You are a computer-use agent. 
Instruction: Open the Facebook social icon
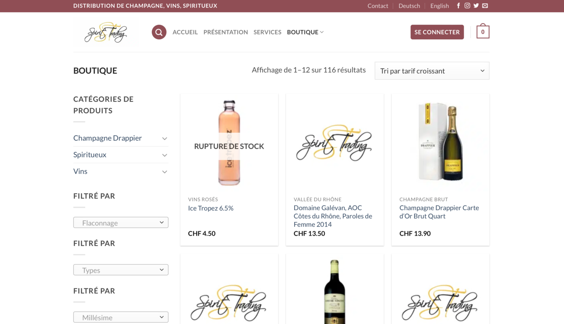tap(458, 6)
